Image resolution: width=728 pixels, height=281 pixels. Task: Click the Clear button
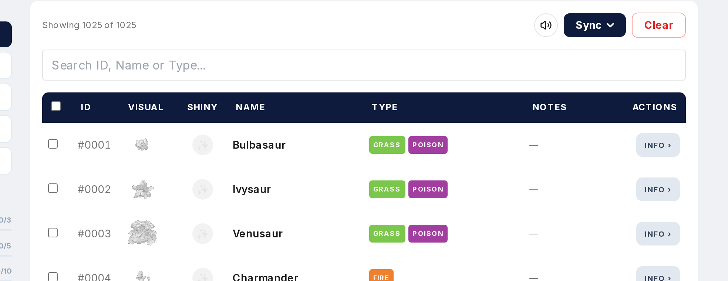(658, 25)
